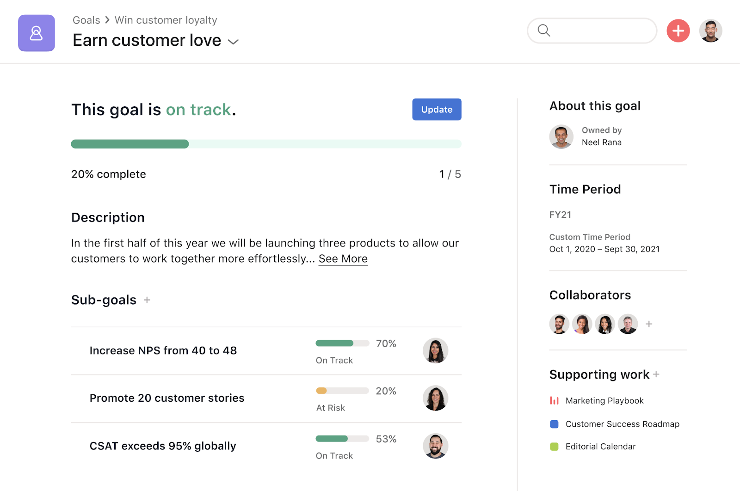
Task: Open Win customer loyalty breadcrumb link
Action: [166, 20]
